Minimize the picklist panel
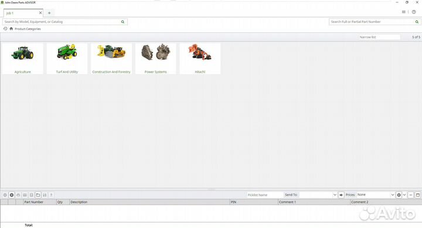 (411, 195)
